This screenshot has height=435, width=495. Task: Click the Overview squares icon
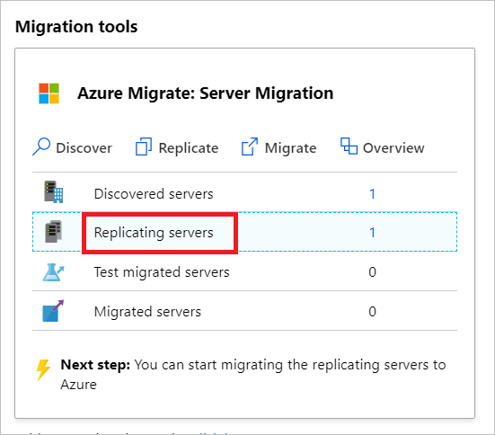(349, 146)
